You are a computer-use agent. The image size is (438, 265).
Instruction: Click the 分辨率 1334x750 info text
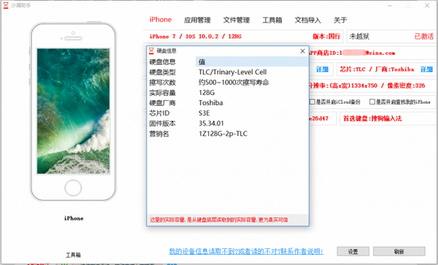(x=366, y=85)
